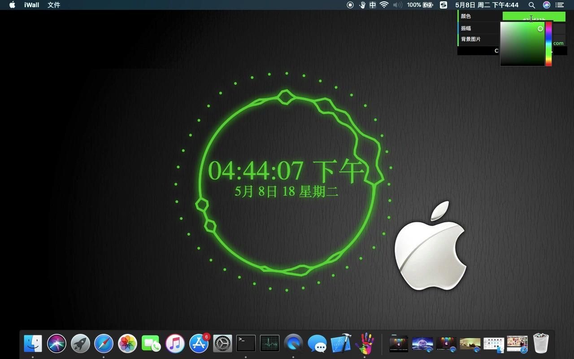
Task: Open System Preferences from the Dock
Action: pyautogui.click(x=222, y=344)
